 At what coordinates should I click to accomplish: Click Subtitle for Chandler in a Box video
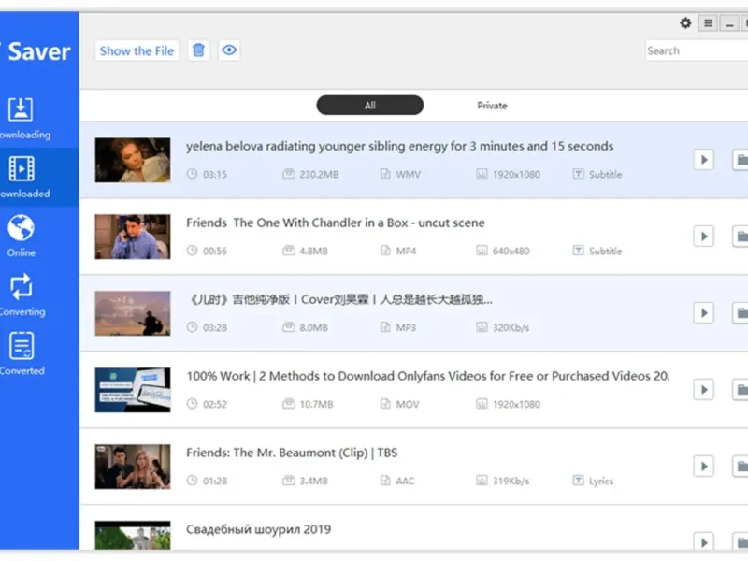point(597,251)
